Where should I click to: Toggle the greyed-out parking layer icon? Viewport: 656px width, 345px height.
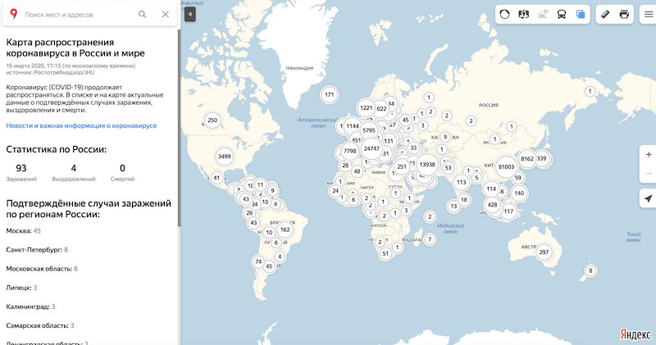[x=543, y=14]
